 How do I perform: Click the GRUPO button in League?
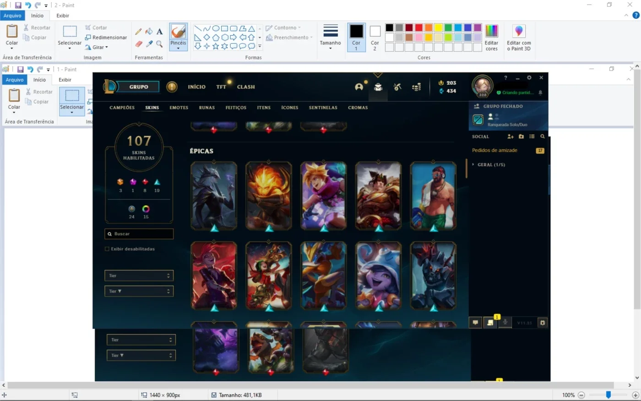(x=138, y=87)
